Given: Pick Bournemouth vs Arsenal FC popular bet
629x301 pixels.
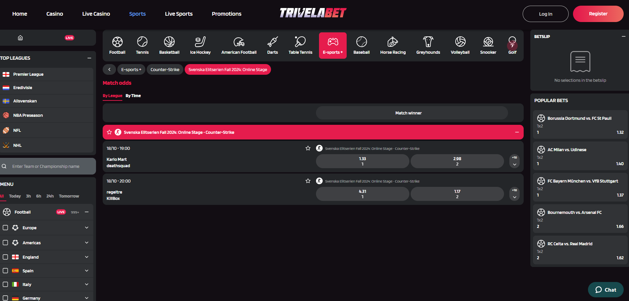Looking at the screenshot, I should pos(580,219).
